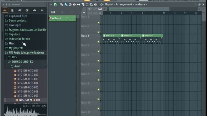
Task: Mute Track 9 with its green toggle
Action: coord(99,99)
